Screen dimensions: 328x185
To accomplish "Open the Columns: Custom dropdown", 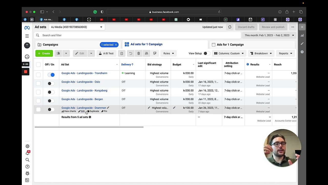I will tap(229, 53).
